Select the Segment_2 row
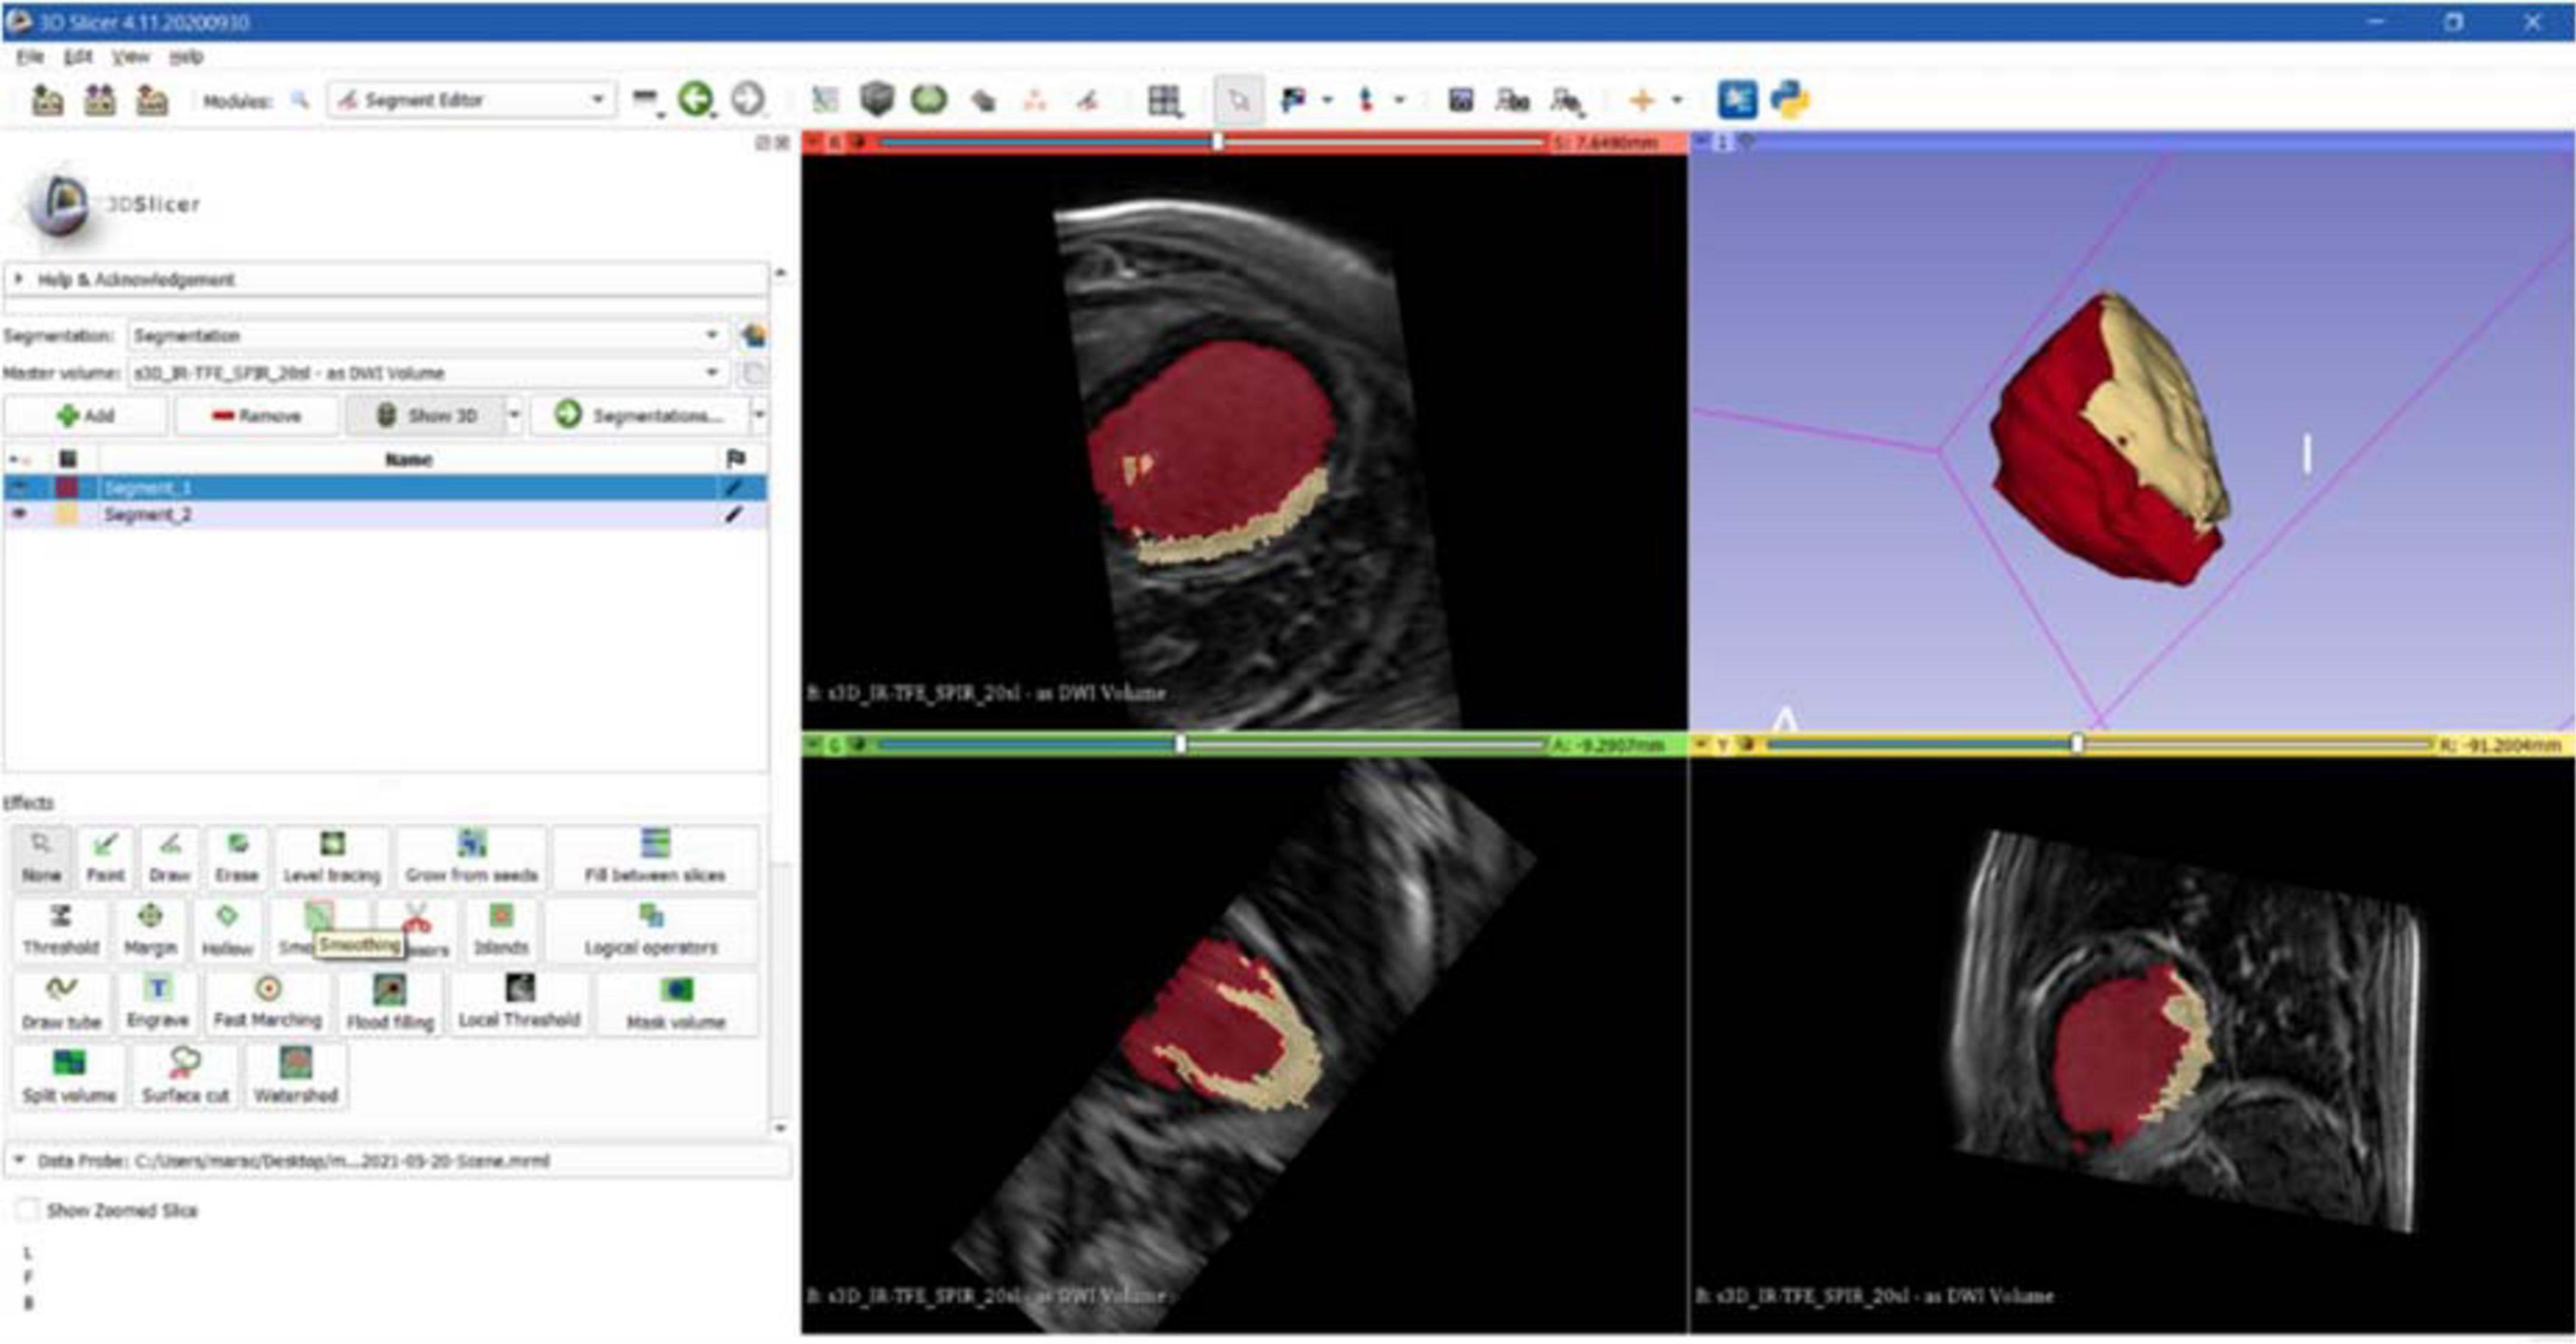The image size is (2576, 1344). coord(386,514)
